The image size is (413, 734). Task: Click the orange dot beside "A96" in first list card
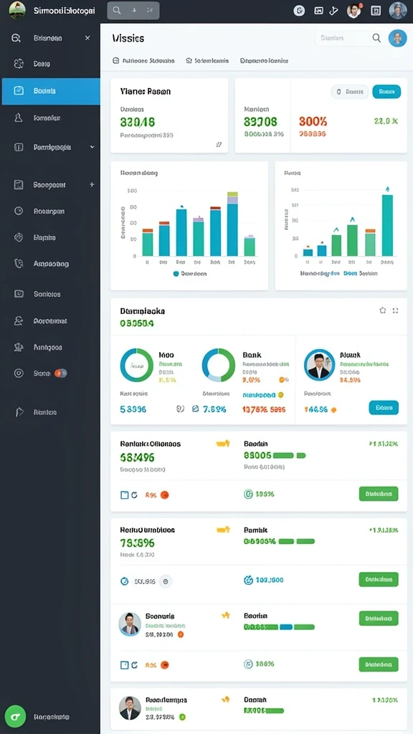(x=164, y=495)
